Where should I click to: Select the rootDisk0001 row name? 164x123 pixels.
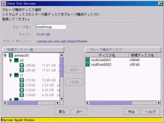pos(101,60)
